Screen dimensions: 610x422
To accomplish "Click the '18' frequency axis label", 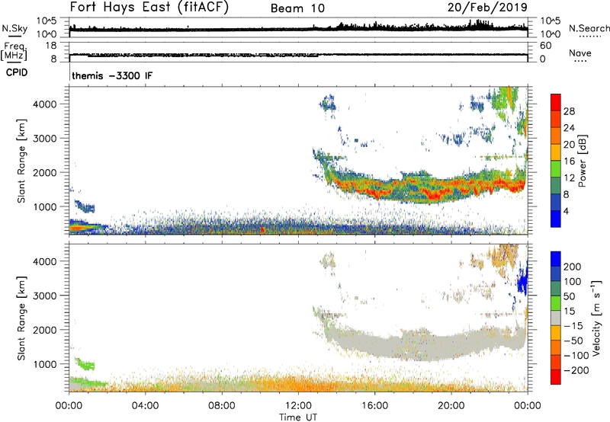I will [x=51, y=46].
